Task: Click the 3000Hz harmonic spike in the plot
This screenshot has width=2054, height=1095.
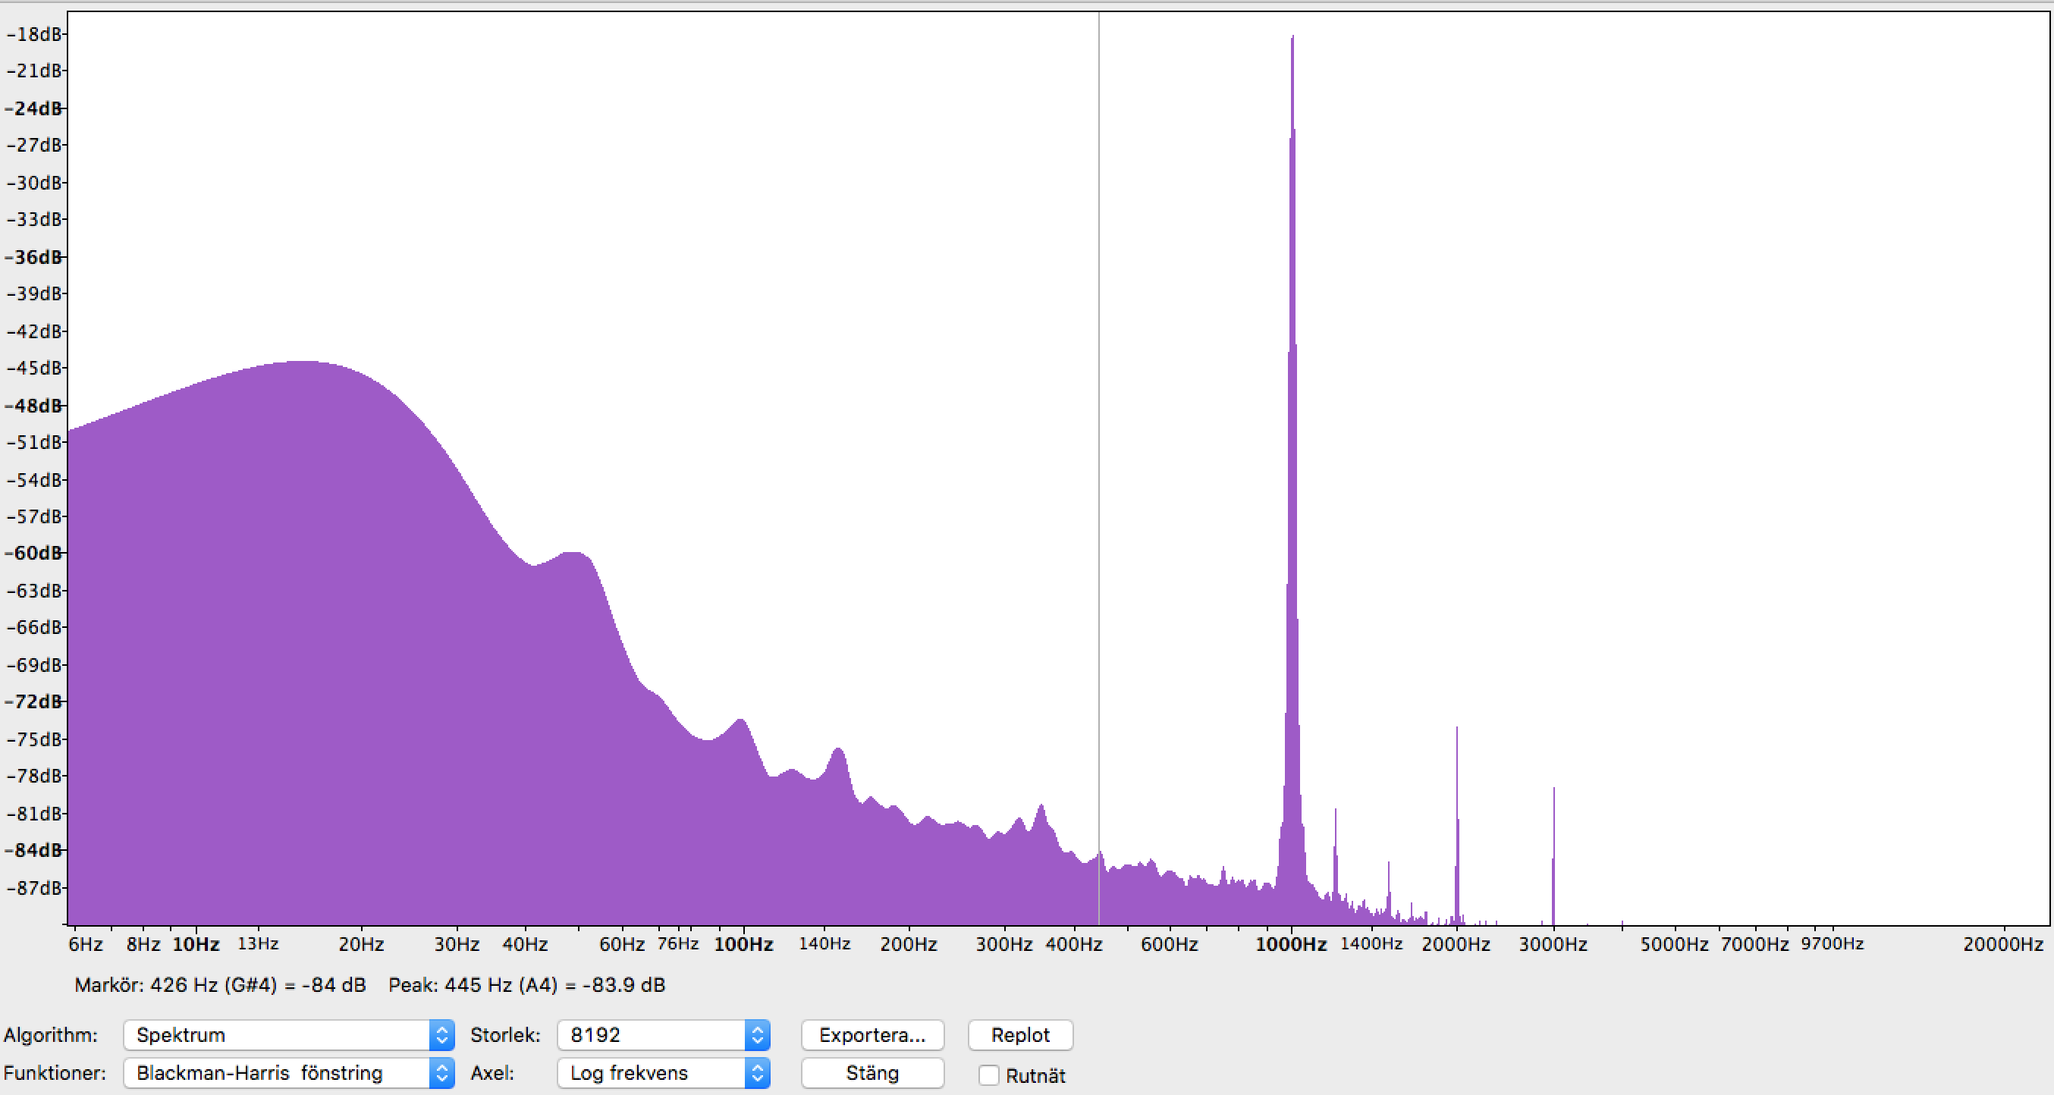Action: pyautogui.click(x=1553, y=856)
